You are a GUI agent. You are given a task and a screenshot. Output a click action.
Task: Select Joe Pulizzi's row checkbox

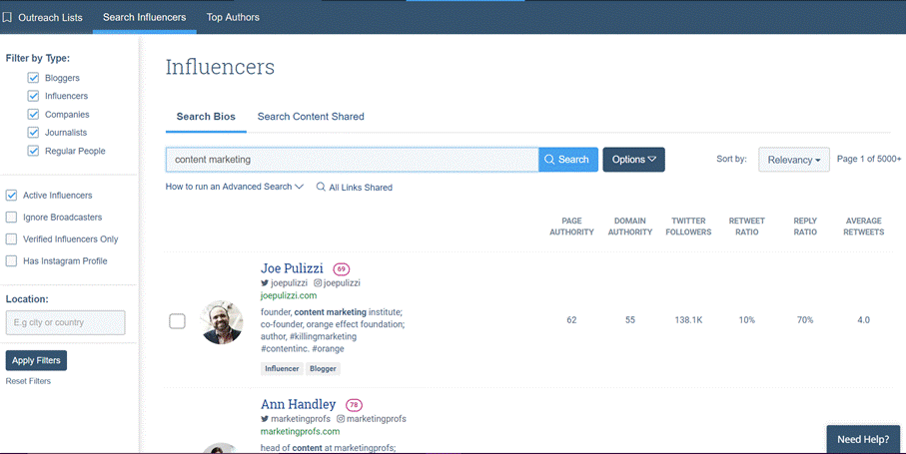[177, 321]
